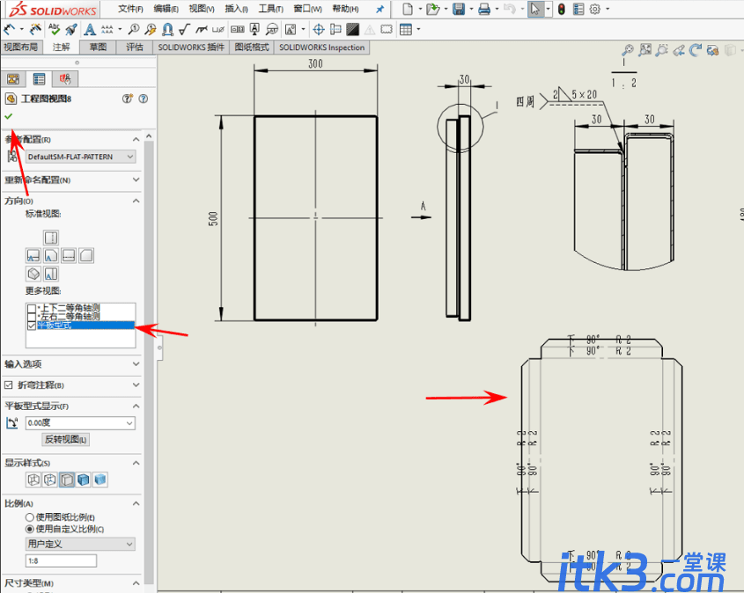Screen dimensions: 744x593
Task: Click the Center Mark icon
Action: pyautogui.click(x=319, y=29)
